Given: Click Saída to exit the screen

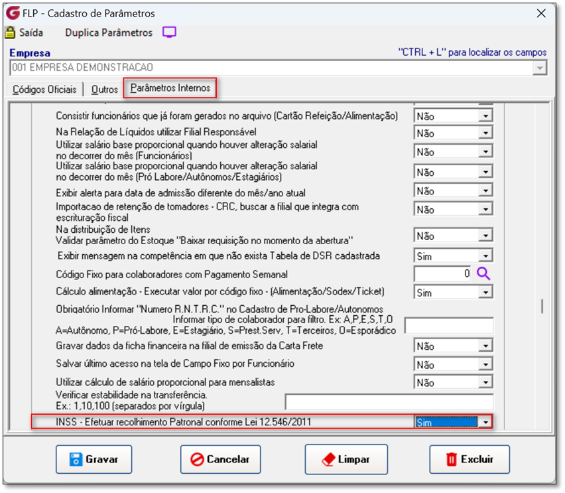Looking at the screenshot, I should pos(31,33).
